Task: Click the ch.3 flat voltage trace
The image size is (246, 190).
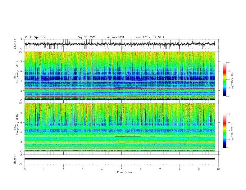Action: point(120,159)
